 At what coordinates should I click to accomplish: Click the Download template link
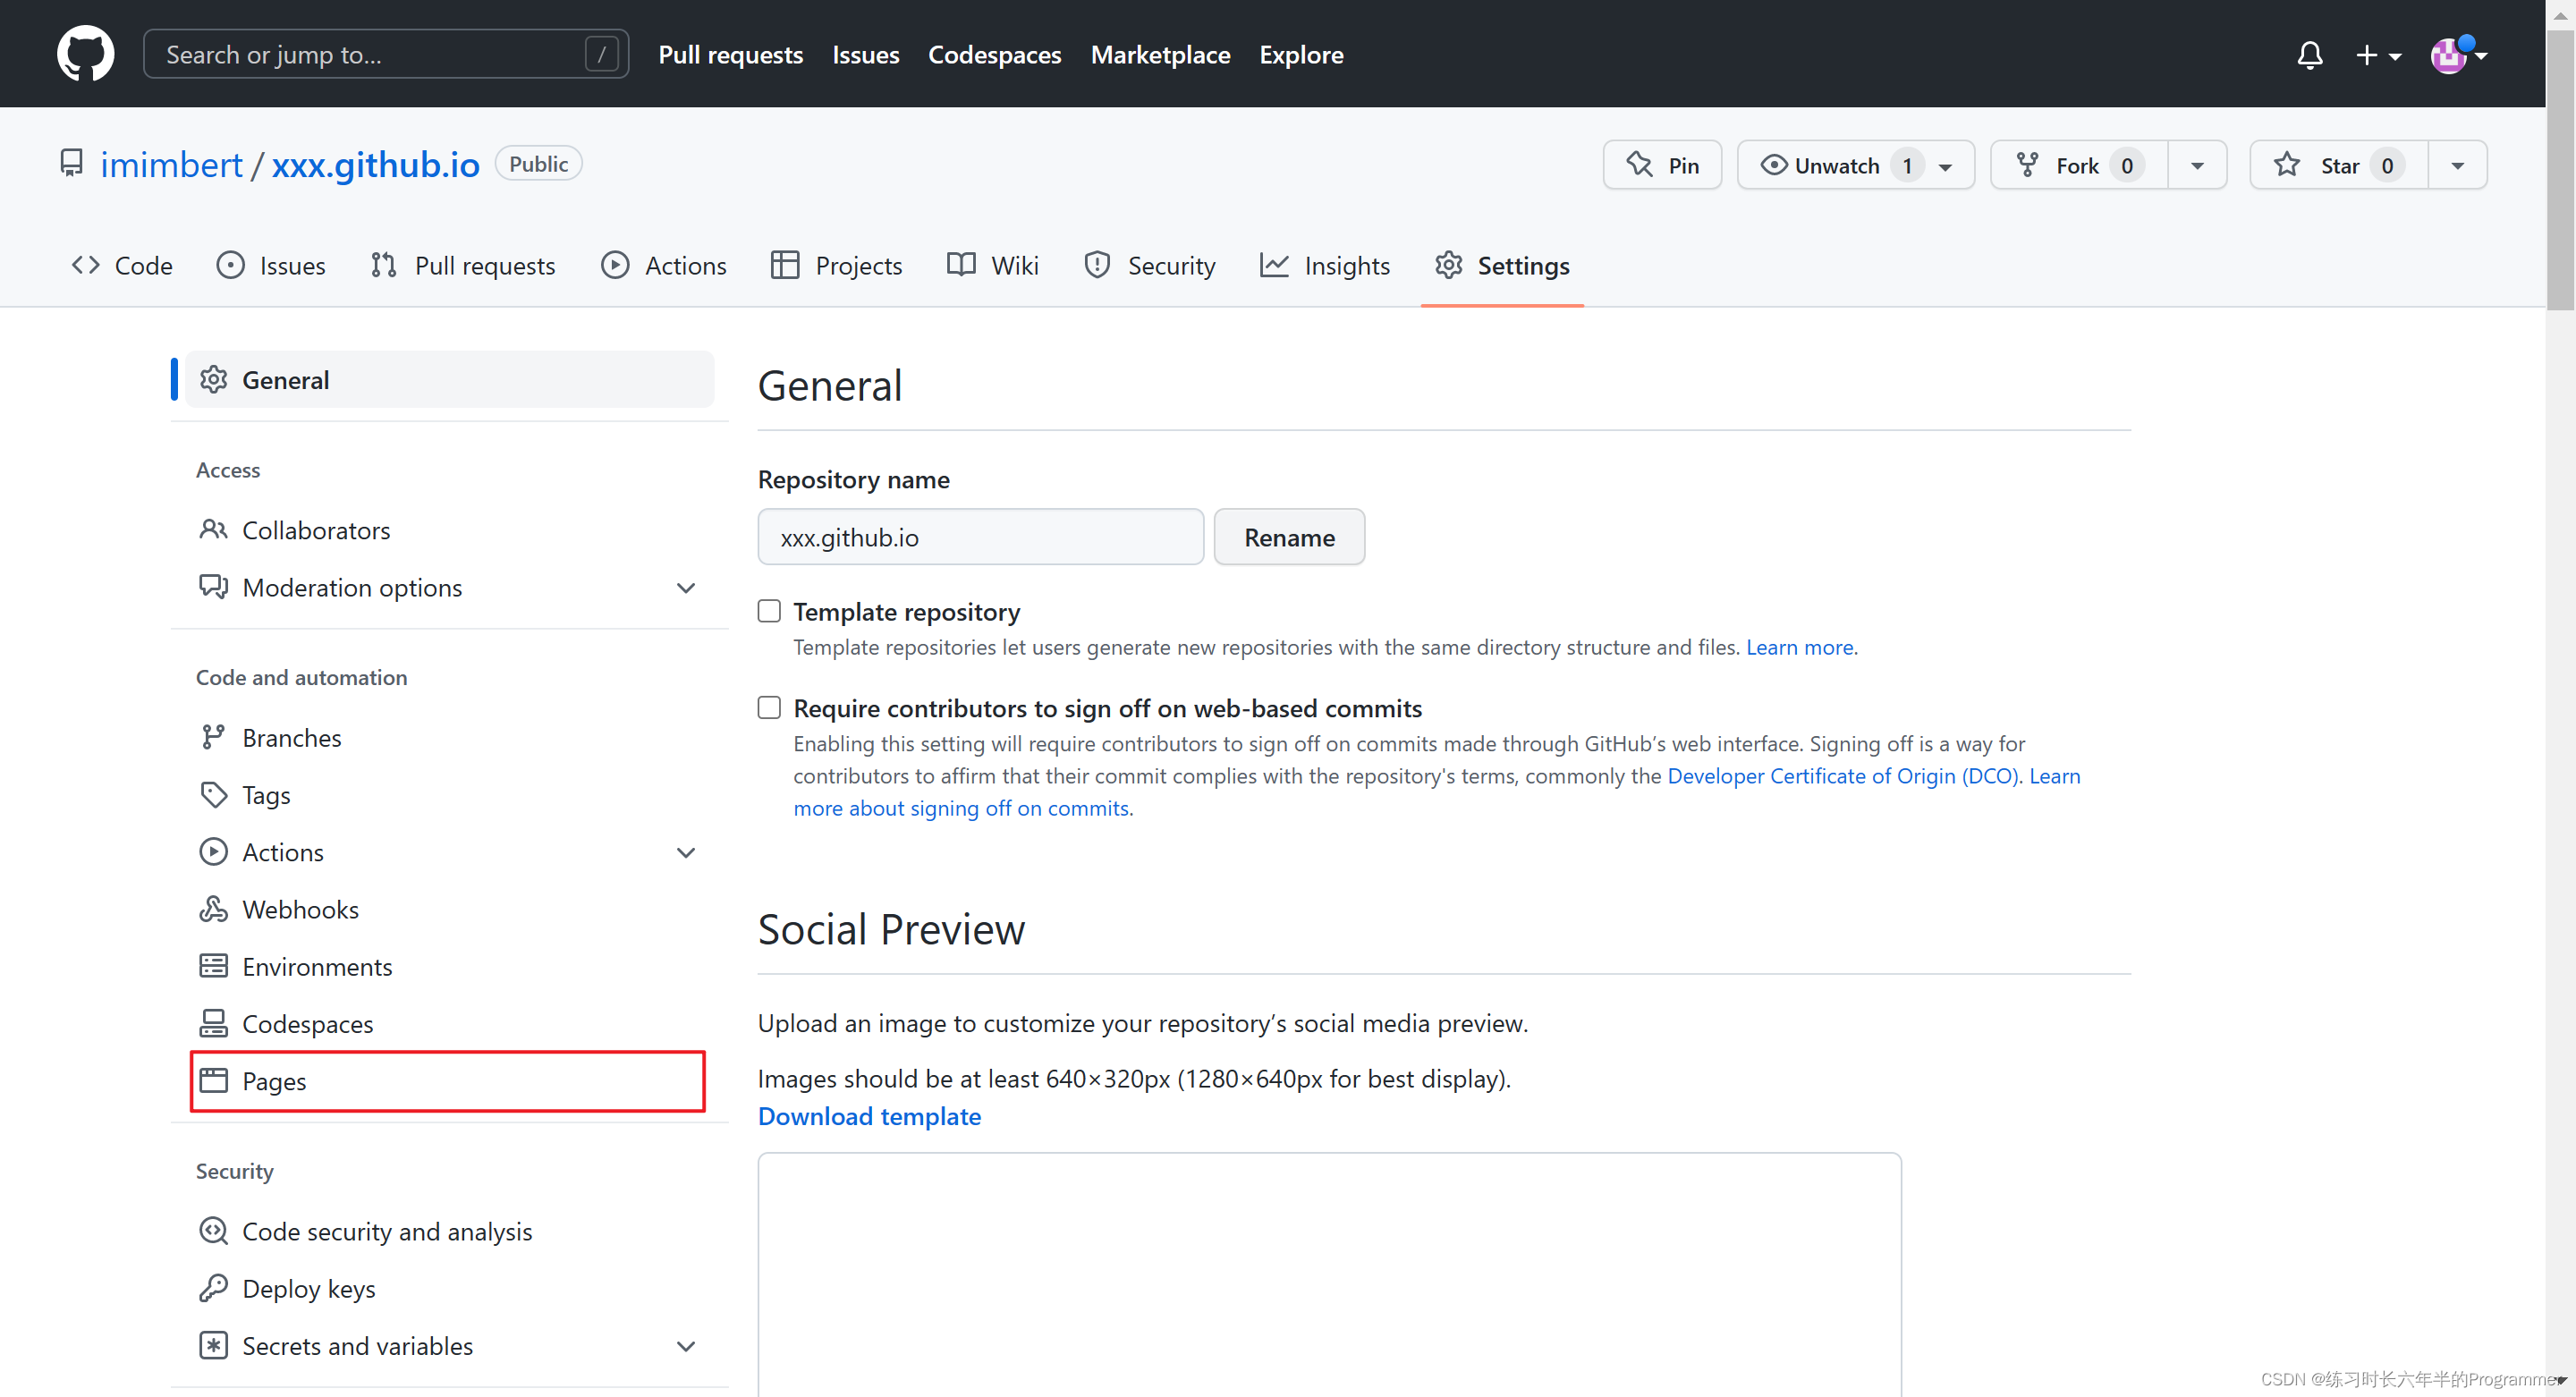coord(869,1116)
